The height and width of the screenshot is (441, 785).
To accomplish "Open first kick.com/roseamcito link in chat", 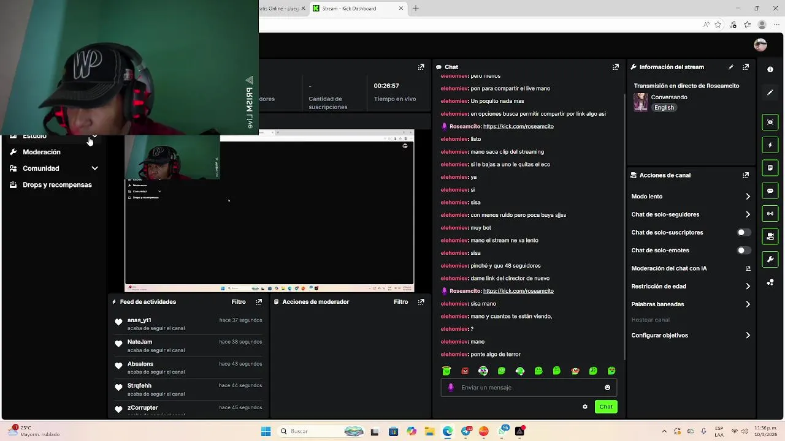I will (x=518, y=126).
